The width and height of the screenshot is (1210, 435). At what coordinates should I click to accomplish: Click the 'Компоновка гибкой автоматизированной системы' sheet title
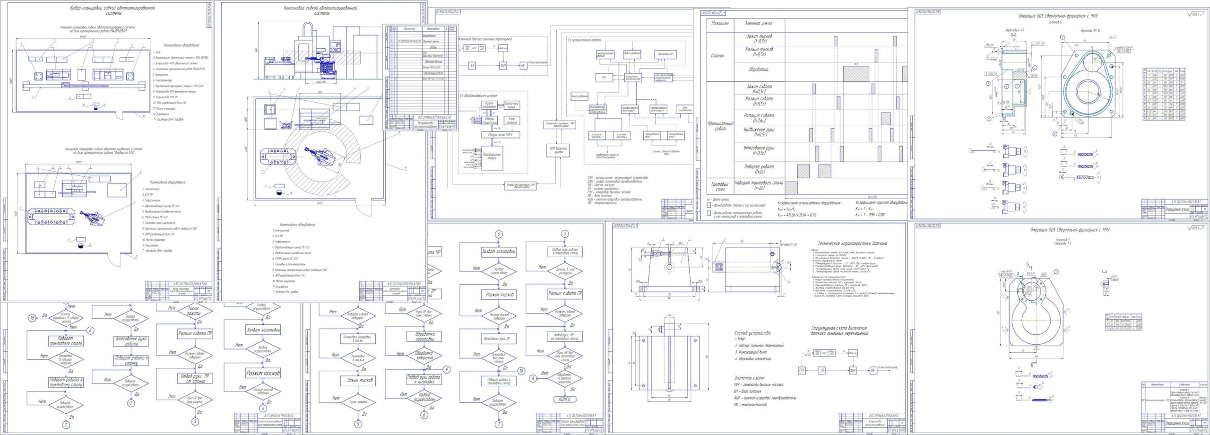click(320, 10)
